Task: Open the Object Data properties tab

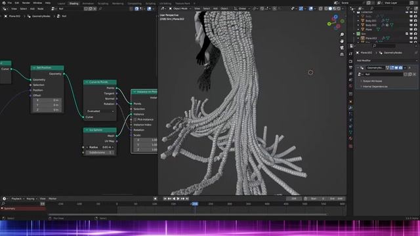Action: pos(350,132)
